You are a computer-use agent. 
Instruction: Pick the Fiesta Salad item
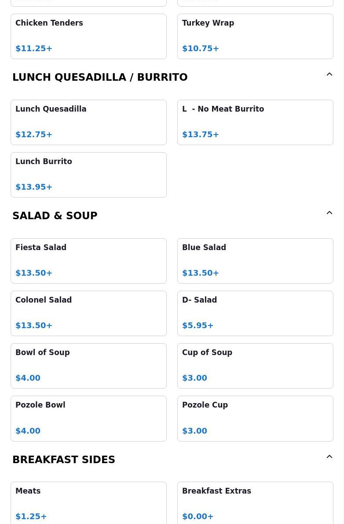88,261
